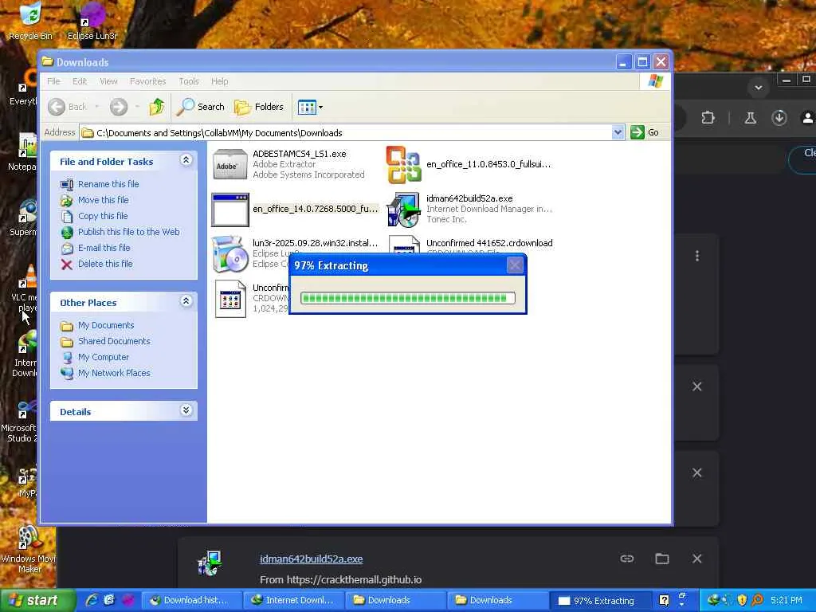Toggle the Folders pane button
This screenshot has height=612, width=816.
click(259, 107)
